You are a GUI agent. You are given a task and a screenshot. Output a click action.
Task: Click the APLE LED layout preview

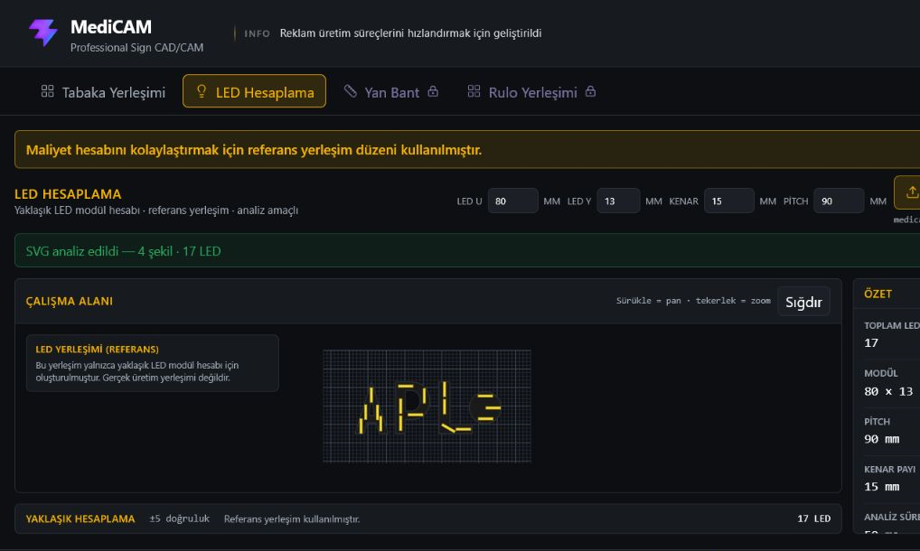pyautogui.click(x=427, y=406)
